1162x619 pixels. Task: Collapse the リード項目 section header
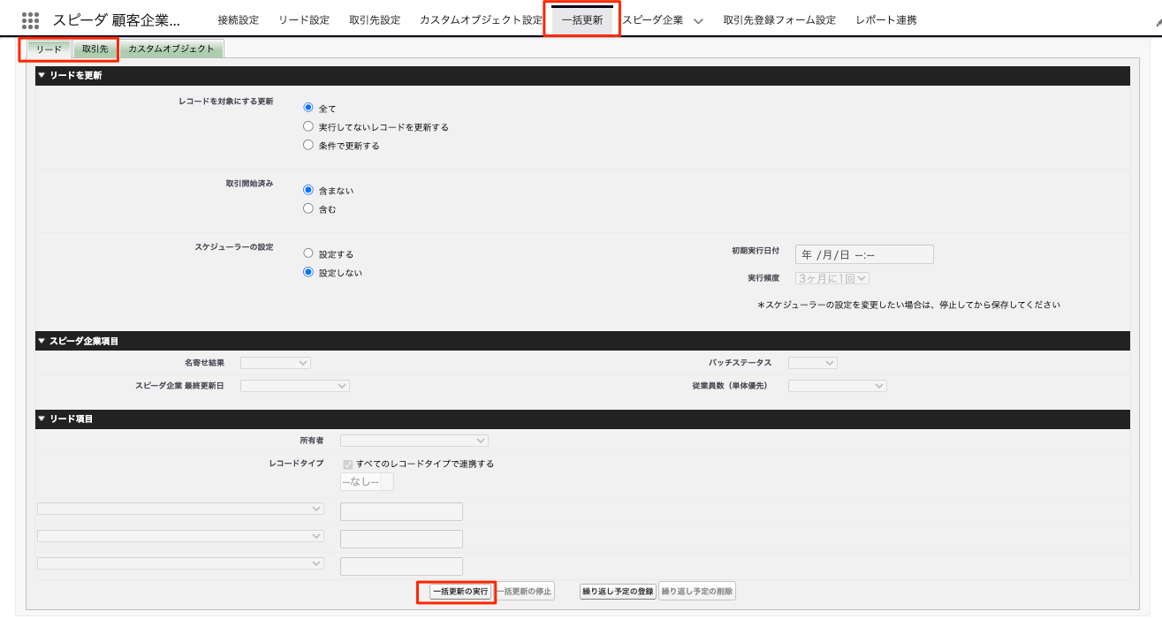(42, 419)
